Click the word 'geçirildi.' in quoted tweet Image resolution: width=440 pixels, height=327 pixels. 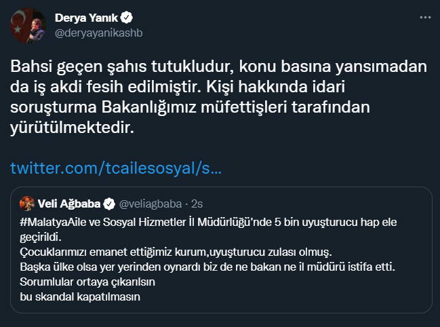pos(39,237)
